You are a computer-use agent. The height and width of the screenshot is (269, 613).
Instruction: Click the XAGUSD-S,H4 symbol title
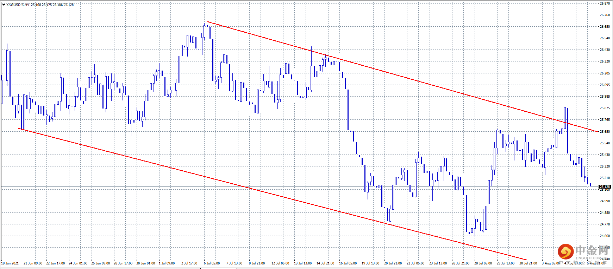tap(18, 5)
